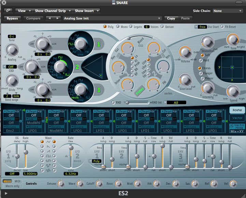246x198 pixels.
Task: Select square LFO waveform icon
Action: coord(48,156)
